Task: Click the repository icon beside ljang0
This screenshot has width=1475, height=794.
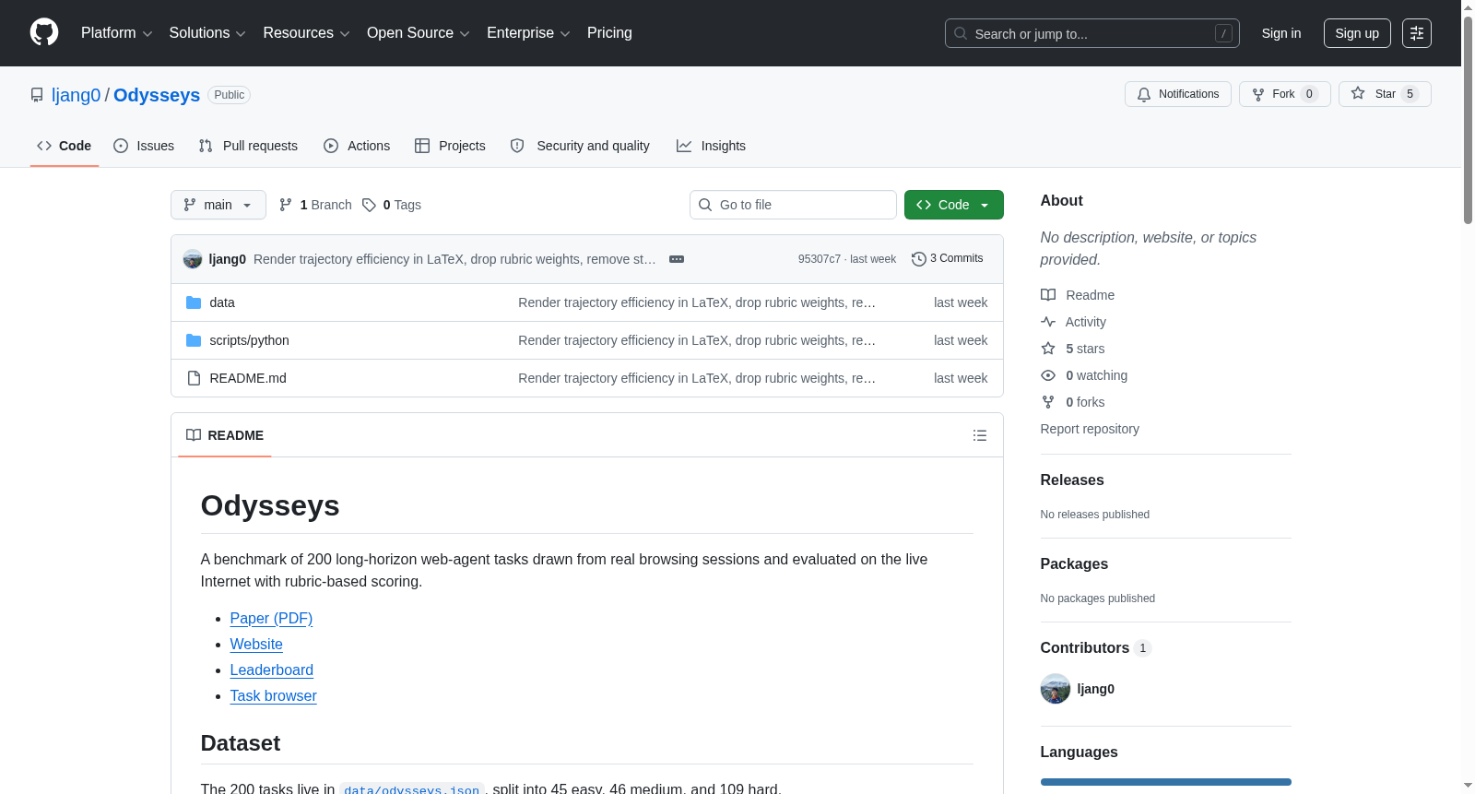Action: tap(37, 95)
